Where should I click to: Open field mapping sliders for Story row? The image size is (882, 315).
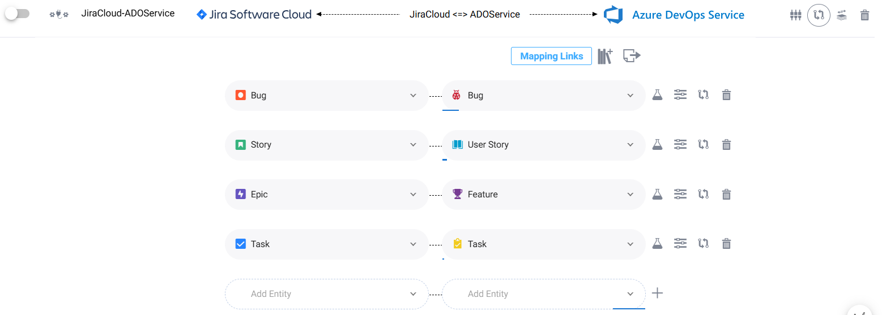click(680, 144)
